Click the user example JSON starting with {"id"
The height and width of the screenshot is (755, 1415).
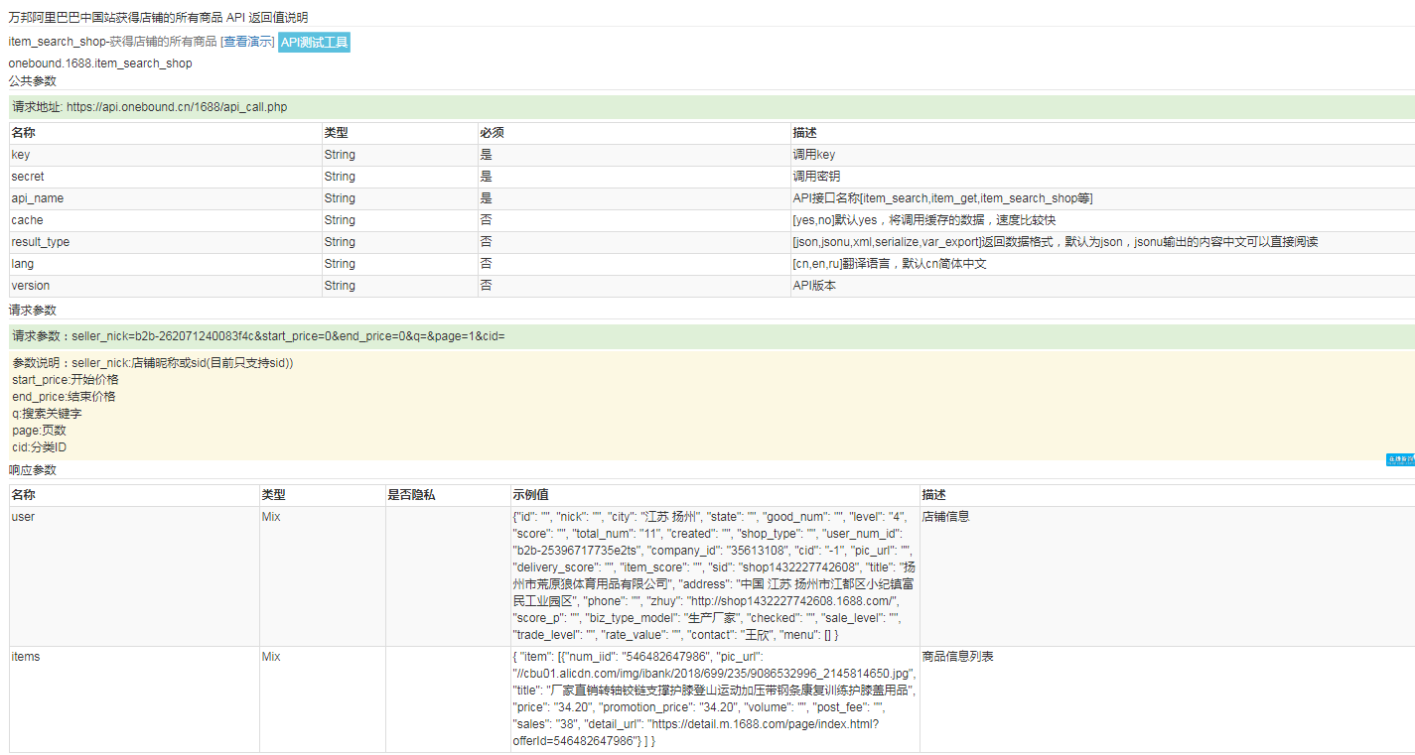pos(715,576)
